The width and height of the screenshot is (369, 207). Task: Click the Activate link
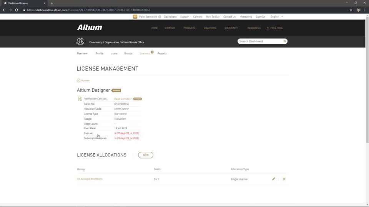click(x=85, y=80)
